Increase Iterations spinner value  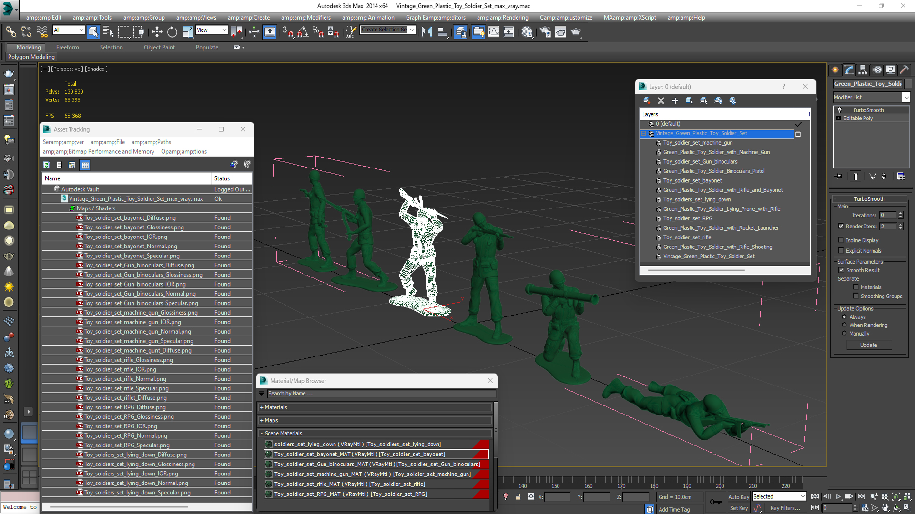coord(900,214)
